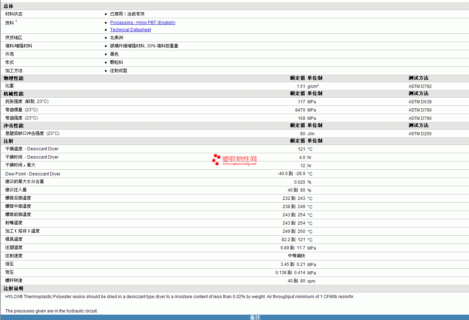Click the 形式 label

10,62
